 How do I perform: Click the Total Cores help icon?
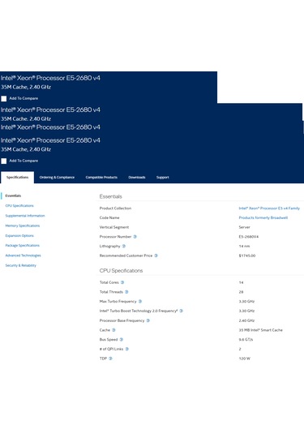(x=122, y=282)
